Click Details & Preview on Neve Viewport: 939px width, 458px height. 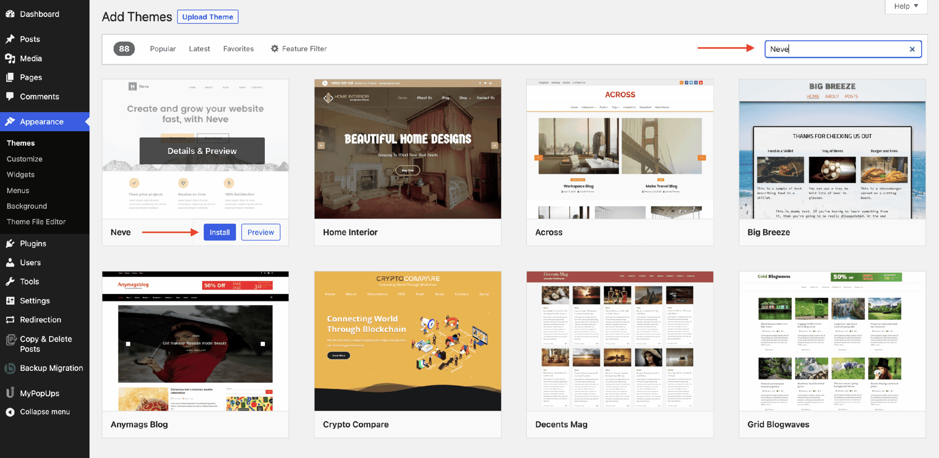[202, 151]
